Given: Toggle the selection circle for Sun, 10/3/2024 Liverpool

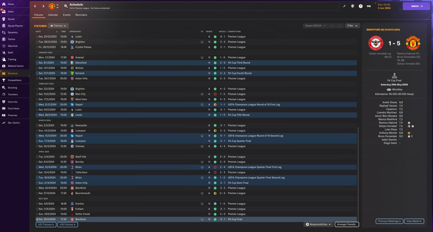Looking at the screenshot, I should 37,131.
